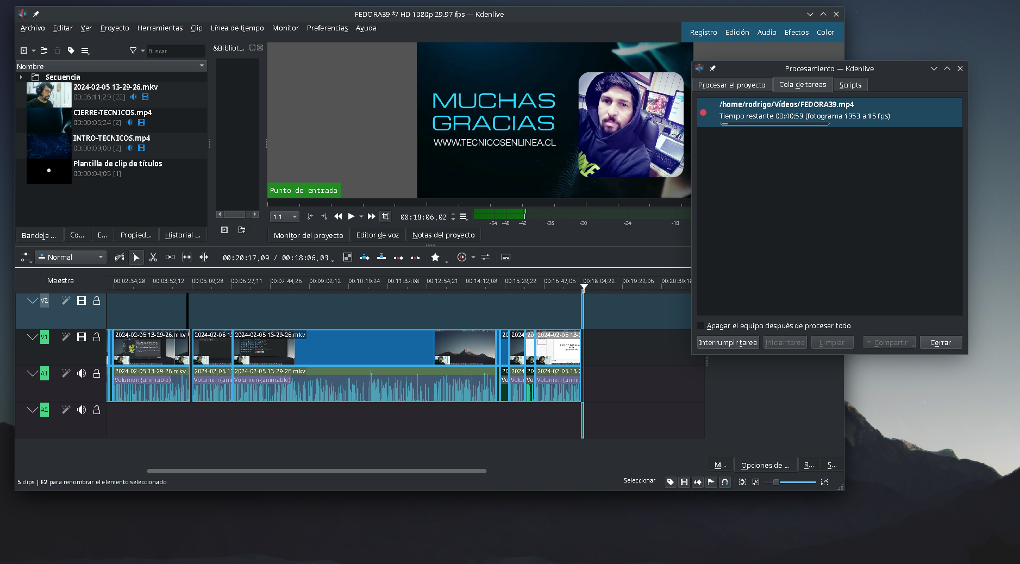Set monitor zone in point

tap(310, 216)
